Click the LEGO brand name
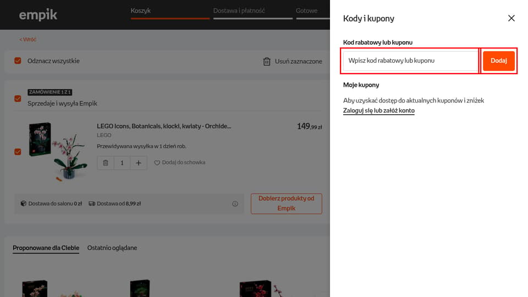The width and height of the screenshot is (528, 297). [104, 135]
